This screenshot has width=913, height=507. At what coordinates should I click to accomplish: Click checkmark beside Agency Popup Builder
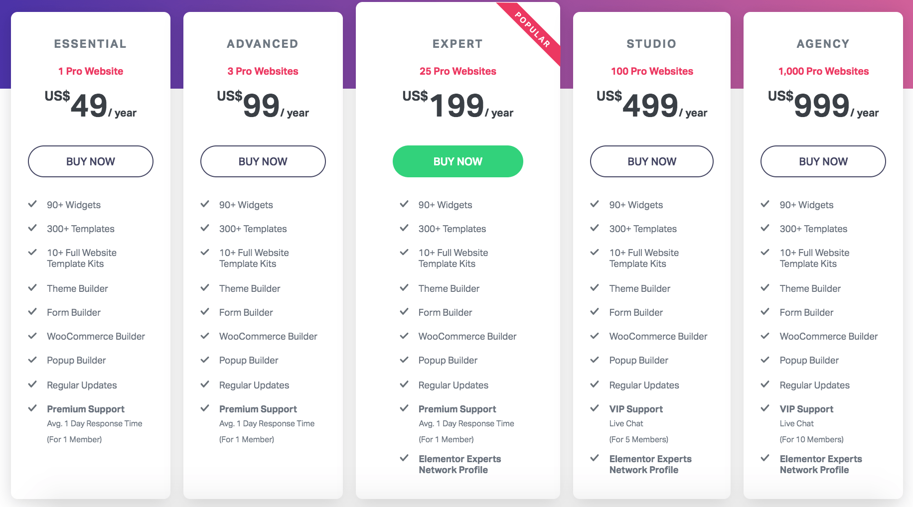pyautogui.click(x=765, y=360)
